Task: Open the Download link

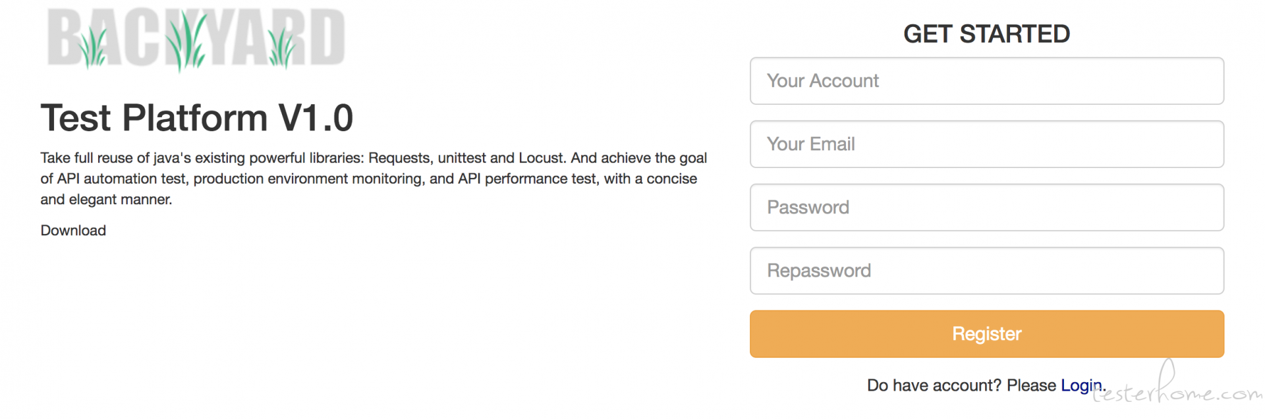Action: (73, 231)
